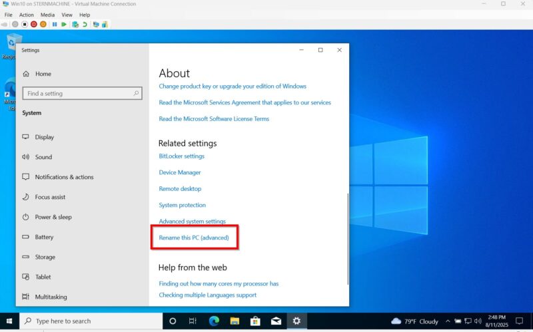Image resolution: width=533 pixels, height=332 pixels.
Task: Open 'Checking multiple Languages support' link
Action: tap(208, 295)
